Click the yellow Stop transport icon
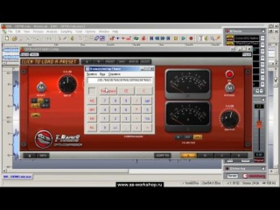The image size is (280, 210). [176, 38]
